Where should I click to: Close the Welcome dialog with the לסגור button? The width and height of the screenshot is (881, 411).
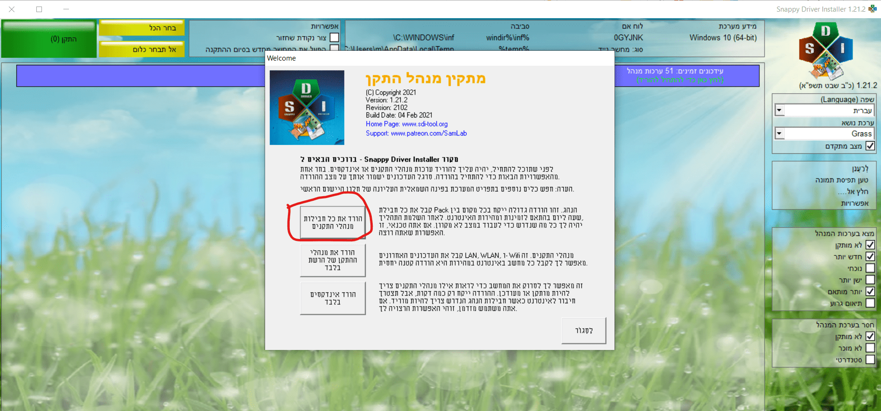tap(584, 330)
